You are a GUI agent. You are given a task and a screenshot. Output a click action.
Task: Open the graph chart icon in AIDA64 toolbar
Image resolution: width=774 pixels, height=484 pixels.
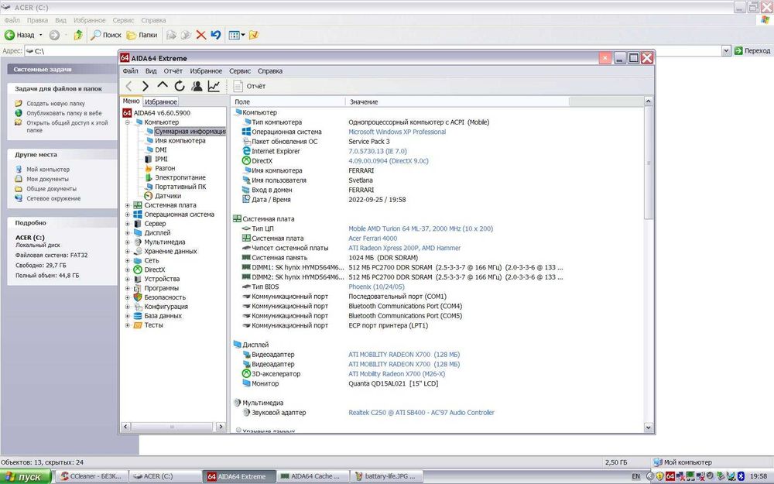coord(214,86)
